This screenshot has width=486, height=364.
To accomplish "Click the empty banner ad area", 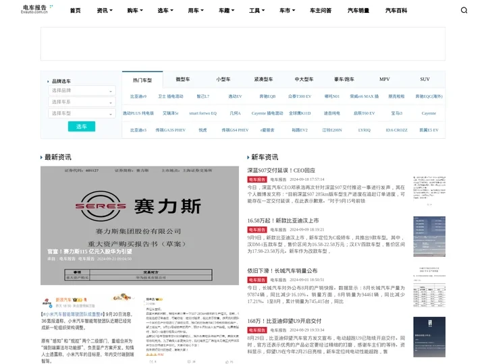I will tap(243, 44).
